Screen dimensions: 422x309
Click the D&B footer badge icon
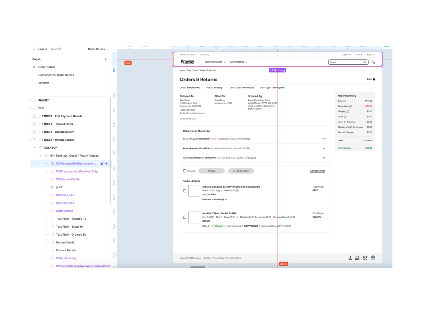(x=357, y=258)
